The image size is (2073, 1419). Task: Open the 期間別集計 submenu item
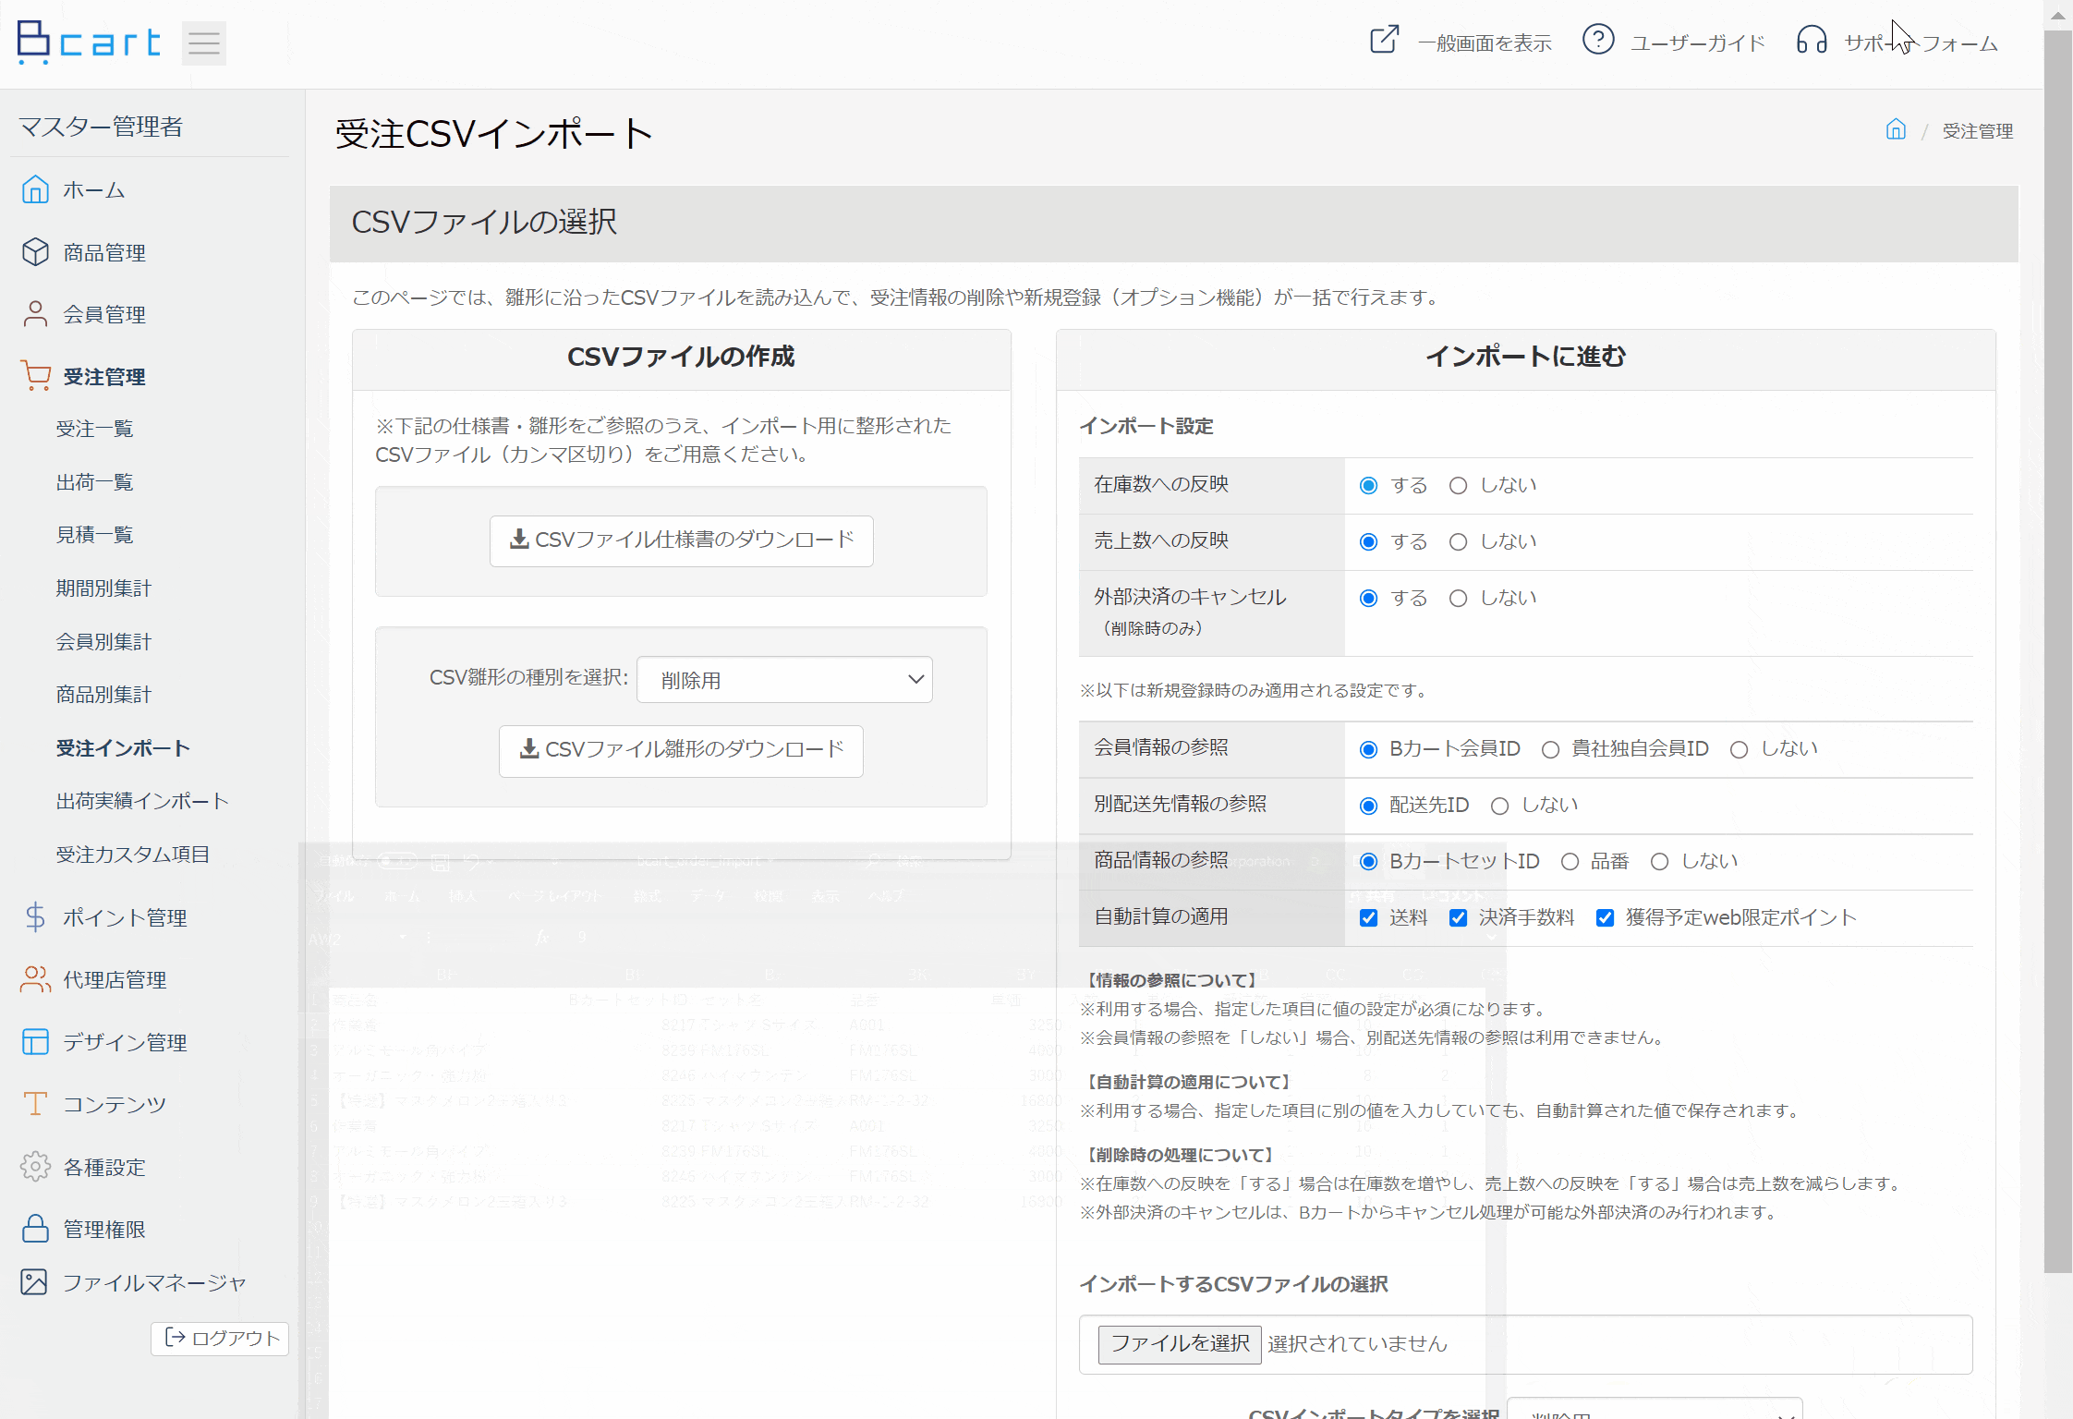tap(103, 588)
